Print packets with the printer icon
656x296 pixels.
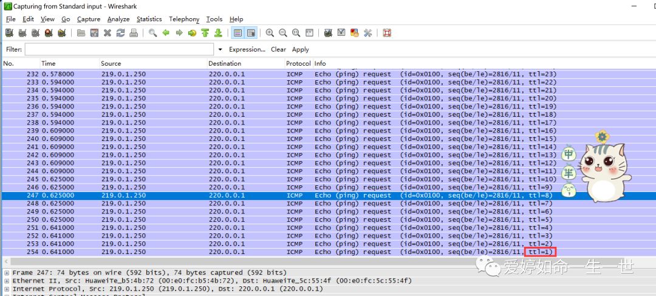pos(134,33)
